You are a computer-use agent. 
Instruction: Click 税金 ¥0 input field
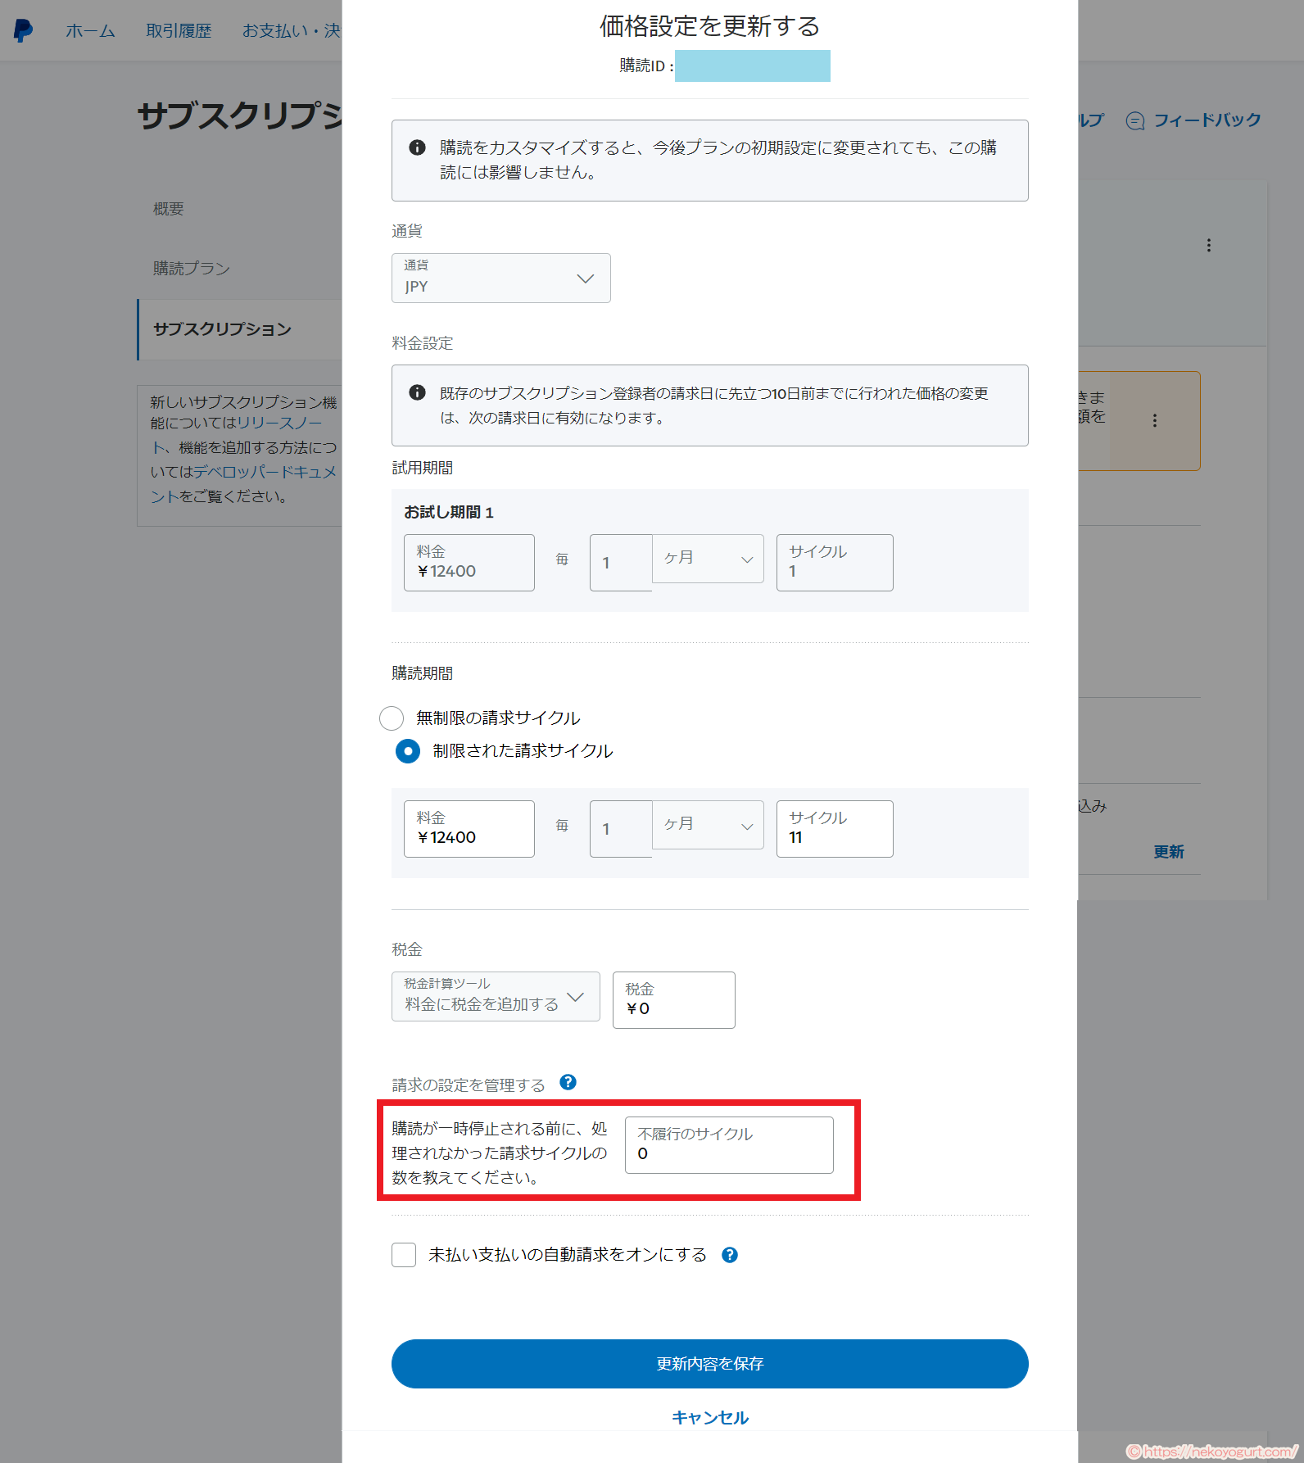[x=673, y=1000]
